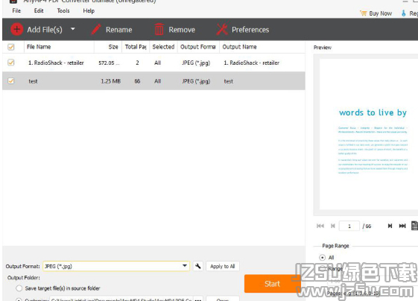Click the preview document thumbnail
This screenshot has width=418, height=301.
pos(368,134)
